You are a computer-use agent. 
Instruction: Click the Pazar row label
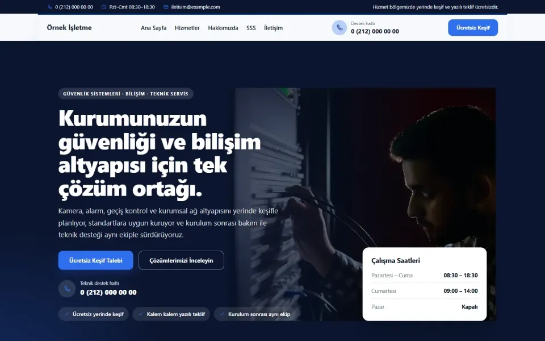(378, 307)
